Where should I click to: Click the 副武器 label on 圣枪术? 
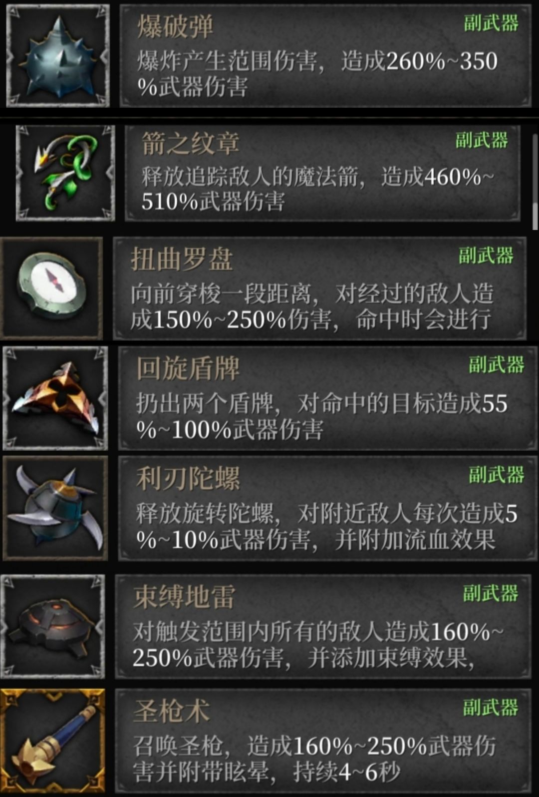(490, 707)
